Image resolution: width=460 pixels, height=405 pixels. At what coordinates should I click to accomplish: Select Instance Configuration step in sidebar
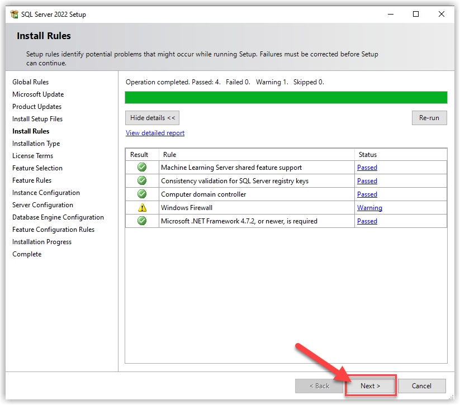coord(46,193)
